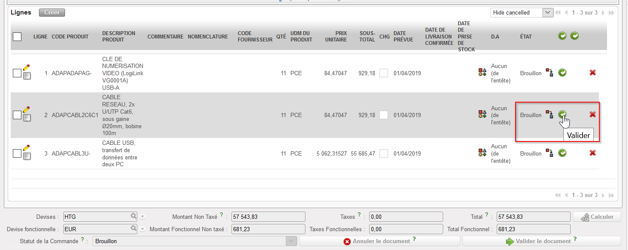Click Annuler le document button
Screen dimensions: 628x250
(x=379, y=241)
